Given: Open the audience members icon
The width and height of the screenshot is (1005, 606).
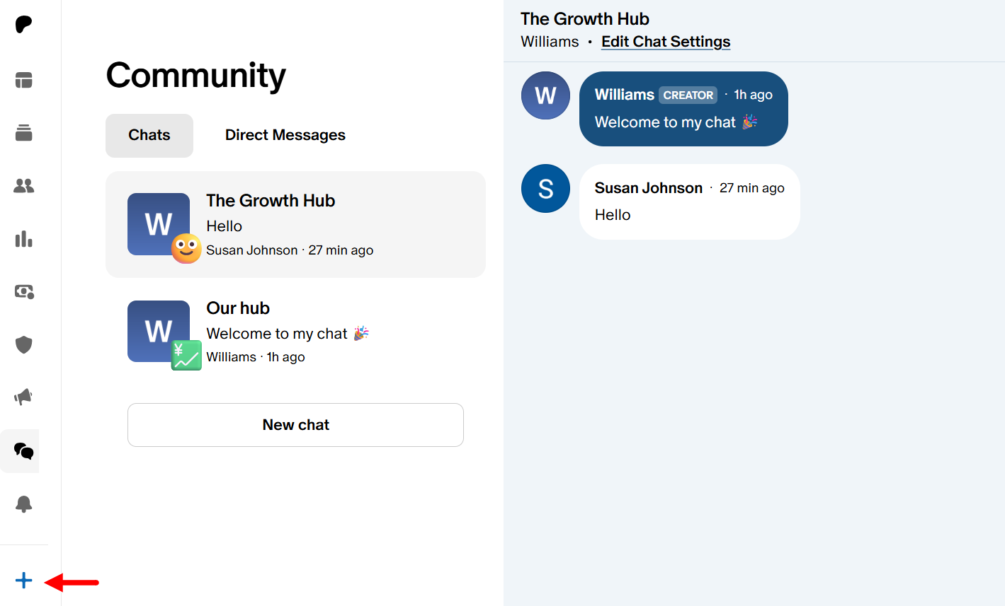Looking at the screenshot, I should pos(23,186).
